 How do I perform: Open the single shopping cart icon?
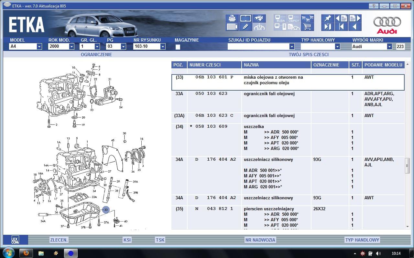307,27
